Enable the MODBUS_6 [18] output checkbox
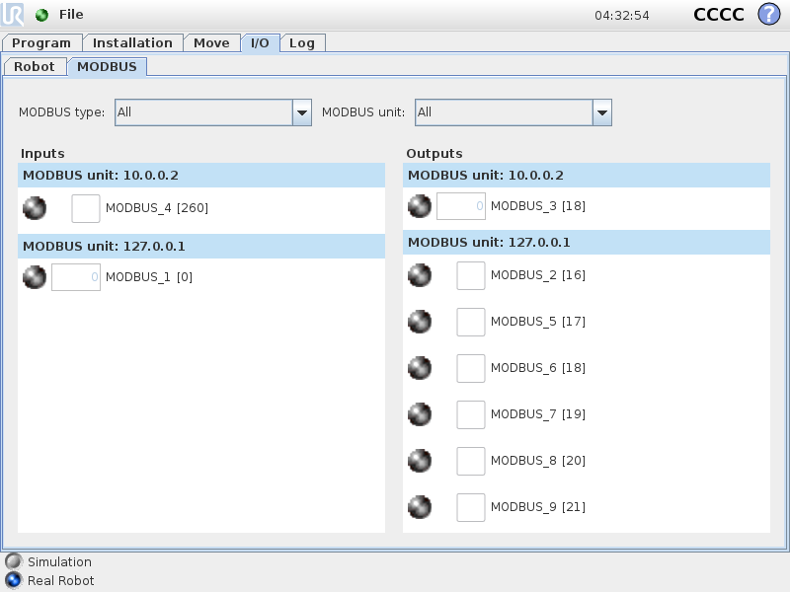 pos(471,368)
